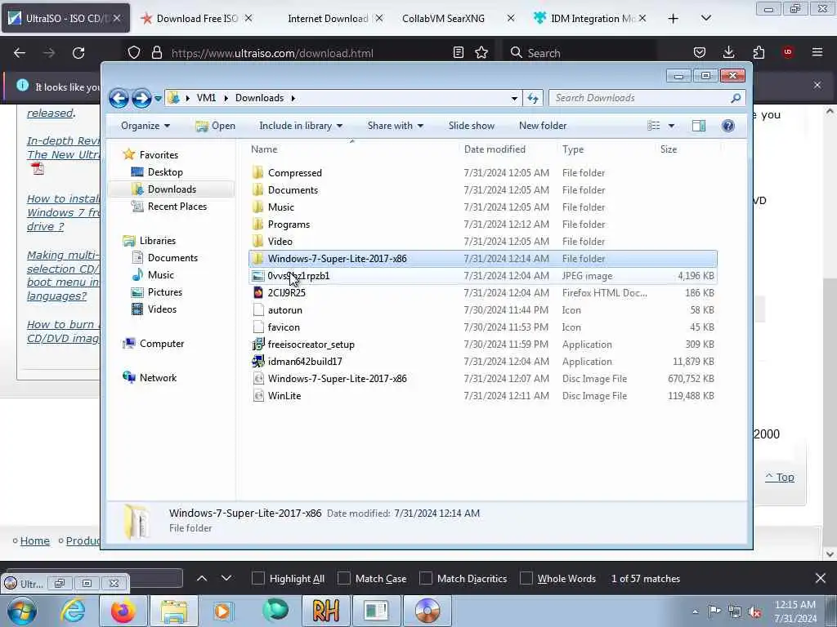Show hidden tray icons arrow

695,611
